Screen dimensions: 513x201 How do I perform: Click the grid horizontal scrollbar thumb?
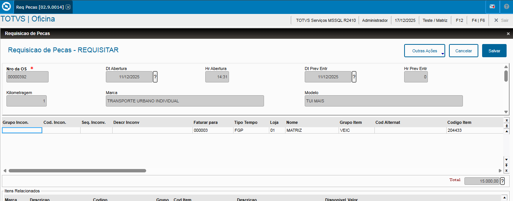tap(77, 171)
